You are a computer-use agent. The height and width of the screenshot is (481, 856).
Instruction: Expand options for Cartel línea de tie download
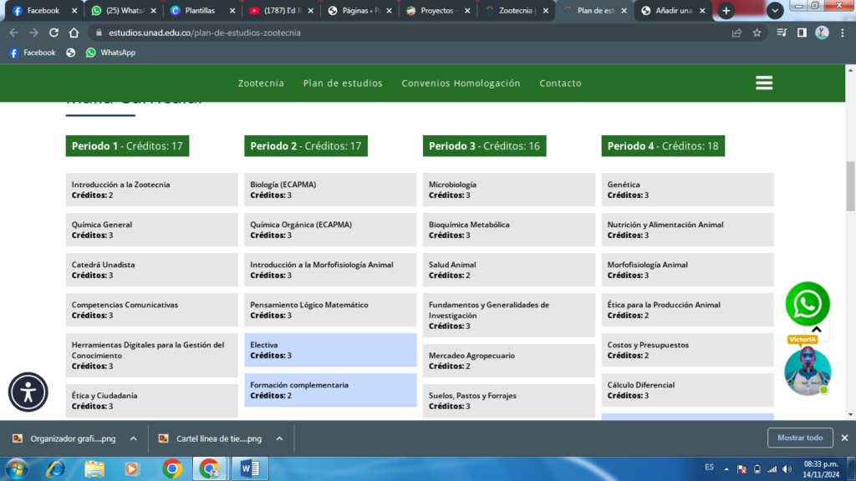pos(279,438)
